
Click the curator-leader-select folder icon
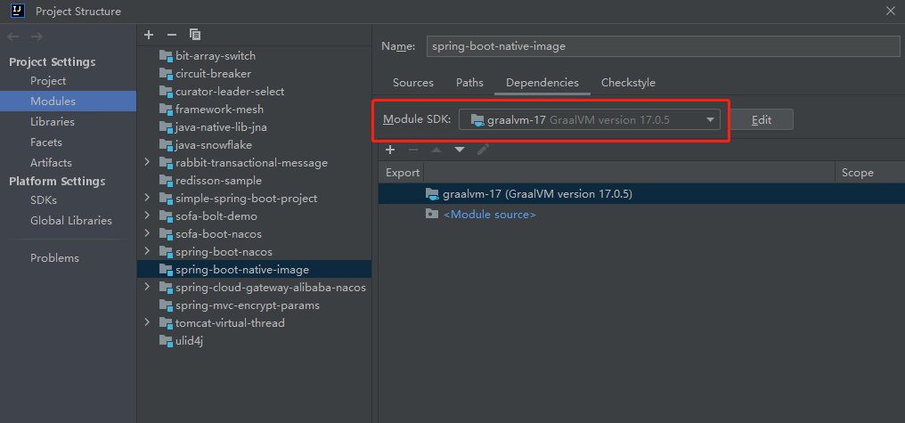(166, 92)
